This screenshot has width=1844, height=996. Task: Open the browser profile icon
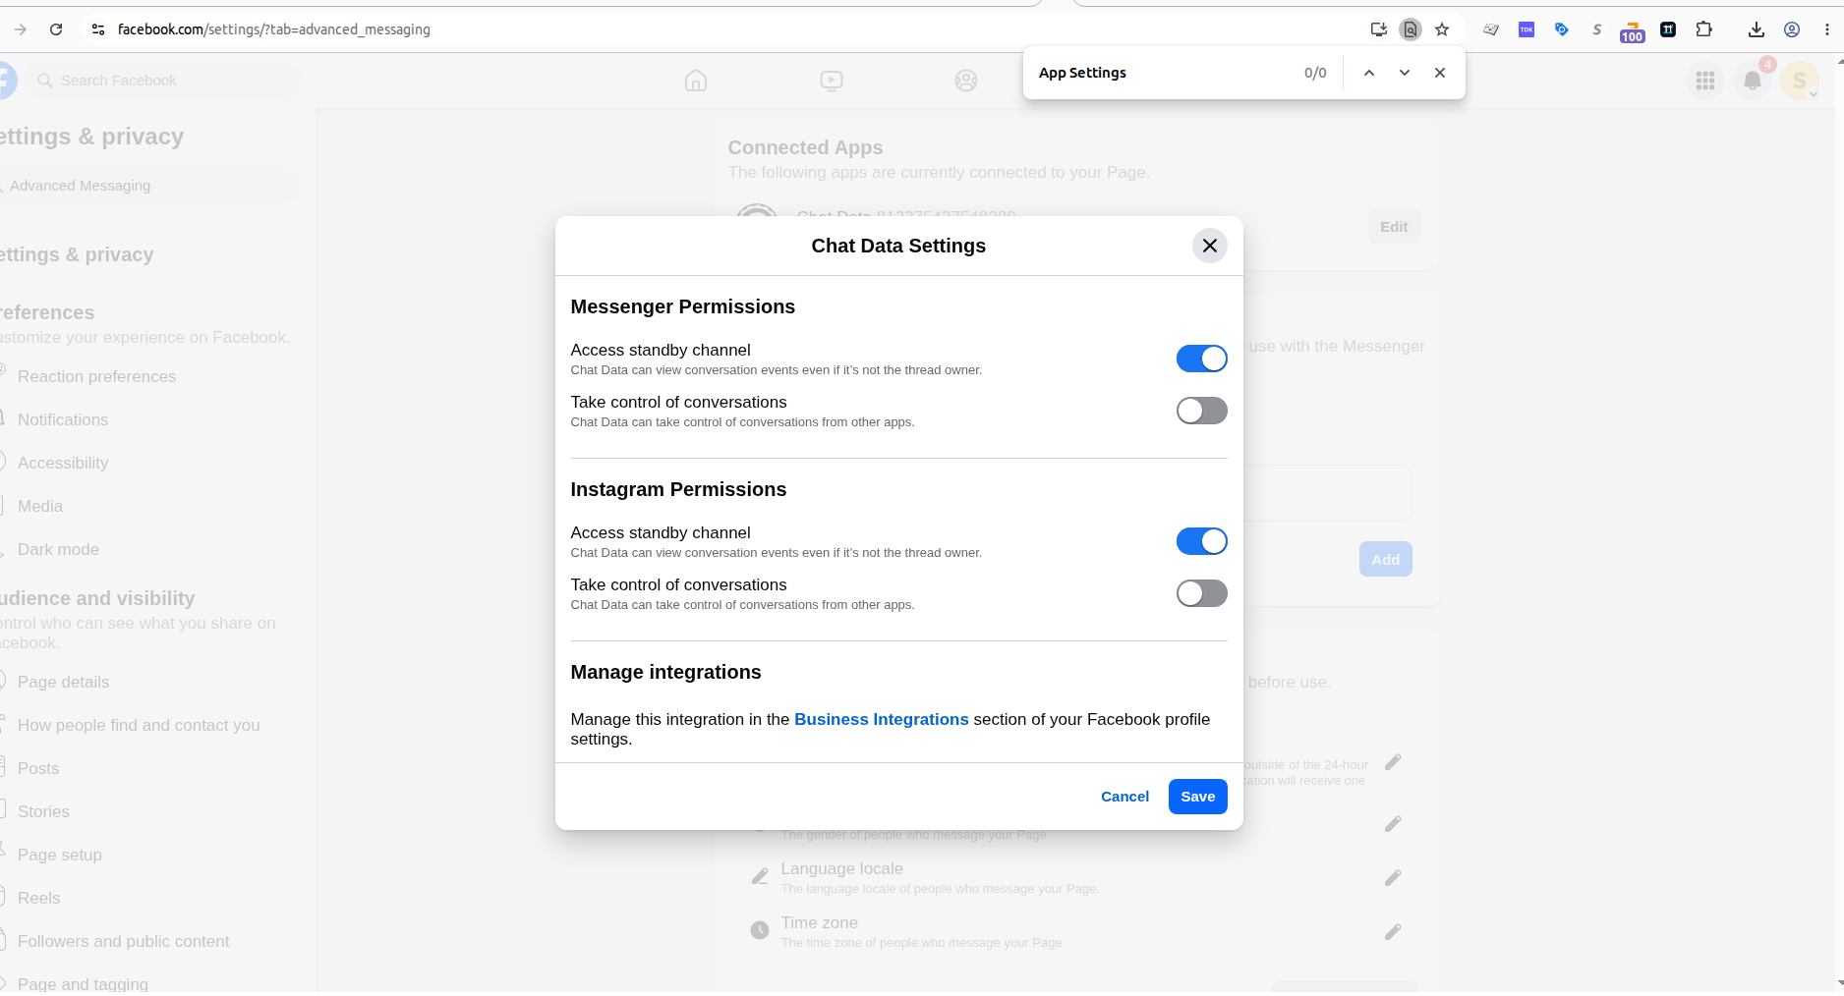(1792, 29)
